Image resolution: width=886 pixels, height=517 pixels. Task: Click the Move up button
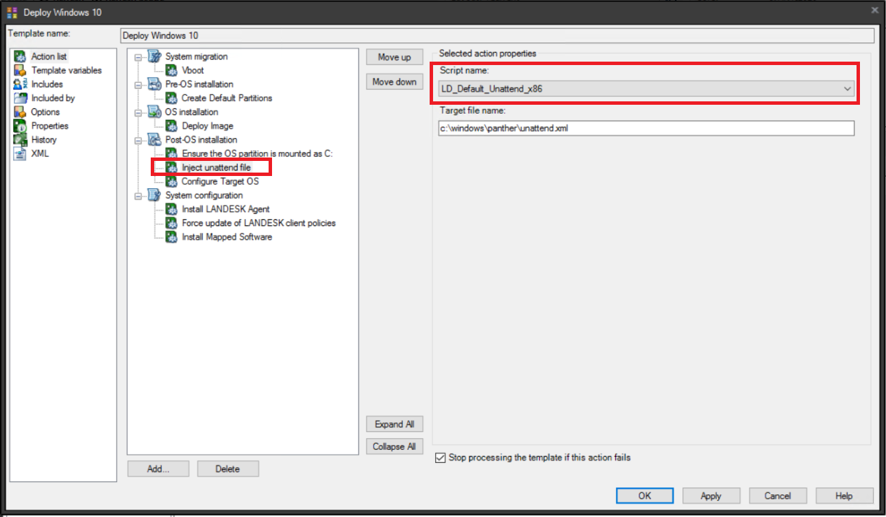pos(395,58)
